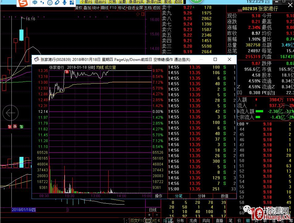Close the 张家港行 intraday popup
The height and width of the screenshot is (223, 294).
(229, 59)
